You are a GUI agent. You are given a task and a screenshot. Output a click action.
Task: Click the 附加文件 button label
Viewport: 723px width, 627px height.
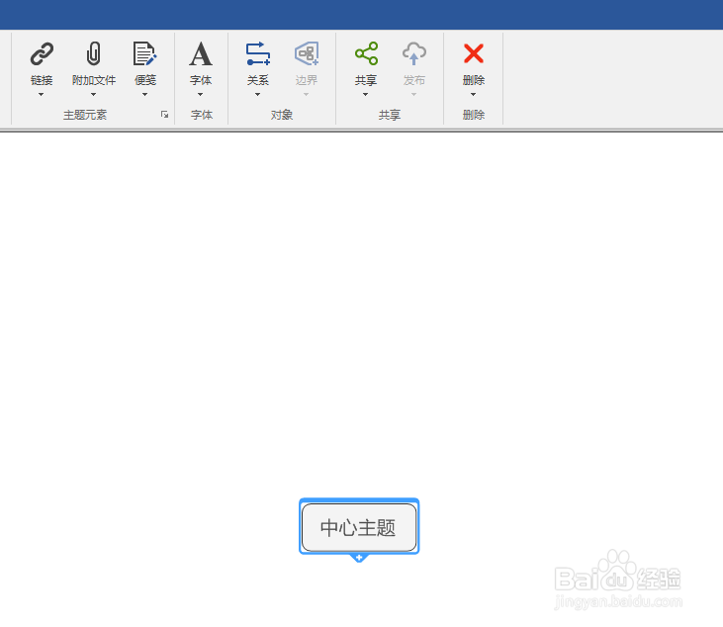click(94, 80)
